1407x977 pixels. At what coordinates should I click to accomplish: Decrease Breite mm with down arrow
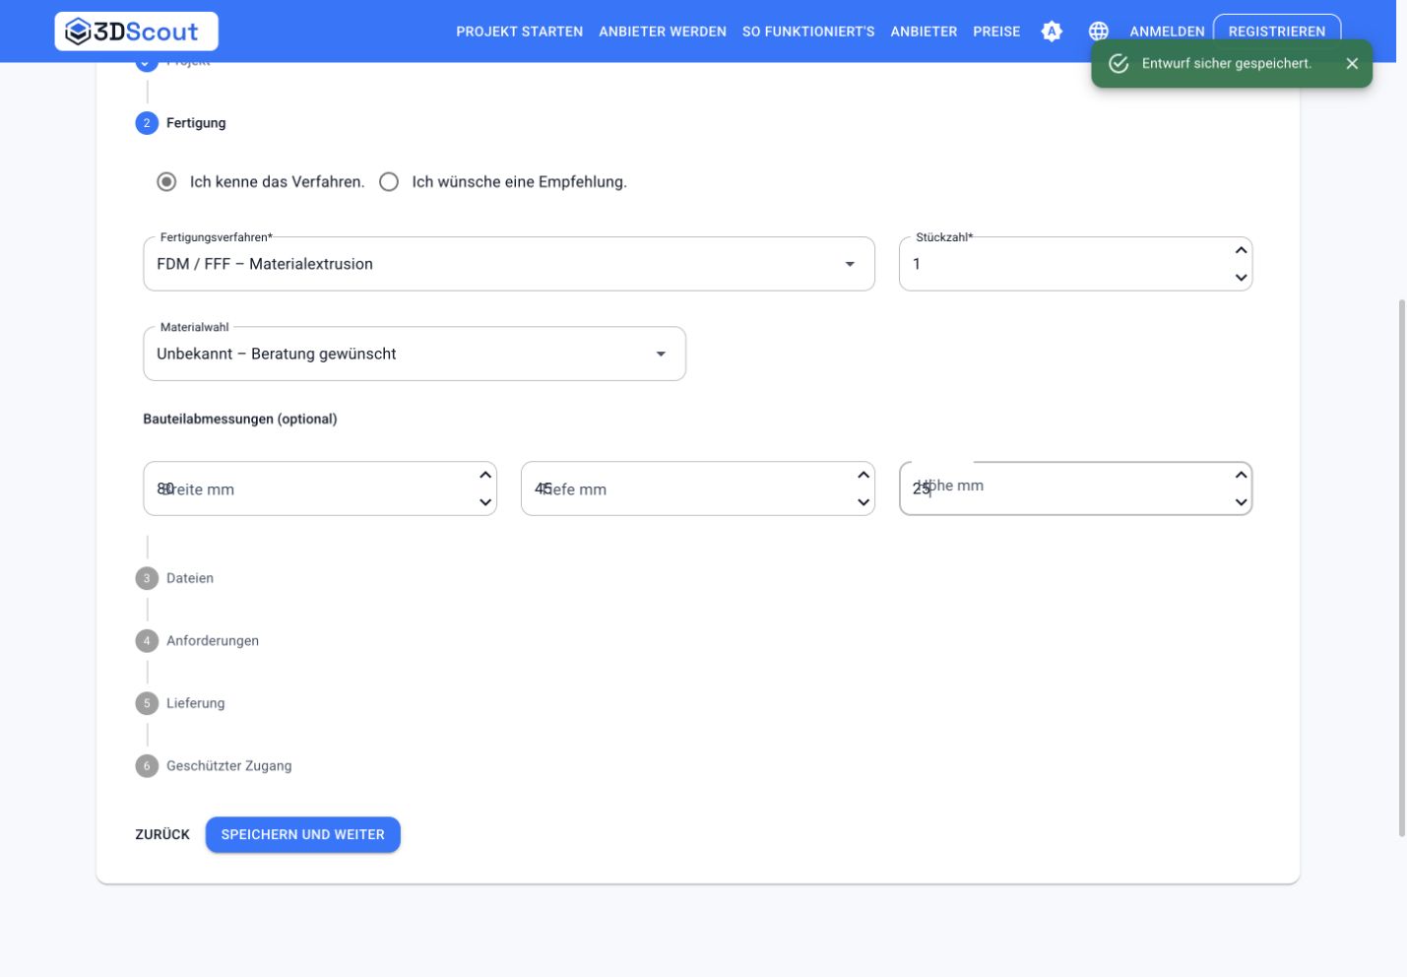[485, 502]
